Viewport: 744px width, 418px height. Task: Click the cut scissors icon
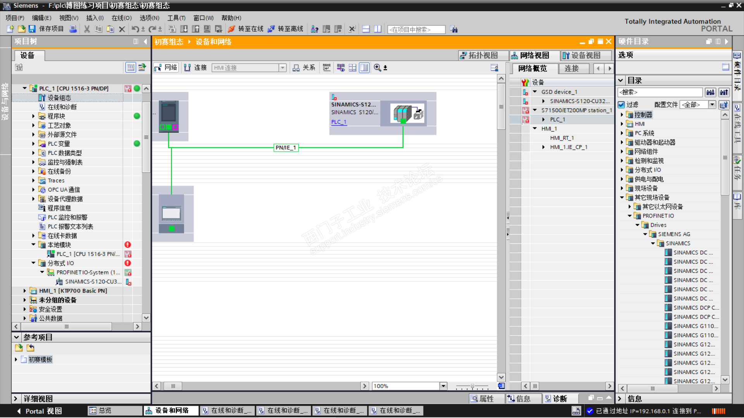87,29
